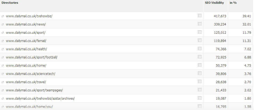Open www.dailymail.co.uk/news/ directory link

coord(26,24)
